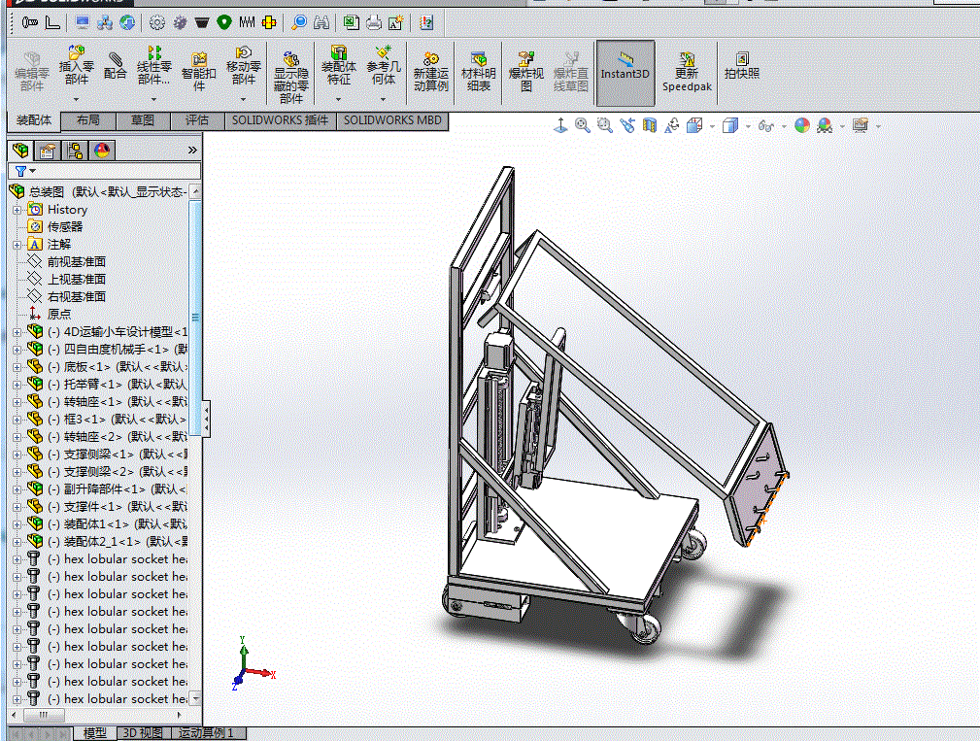The image size is (980, 741).
Task: Open the FeatureManager design tree tab
Action: pyautogui.click(x=20, y=150)
